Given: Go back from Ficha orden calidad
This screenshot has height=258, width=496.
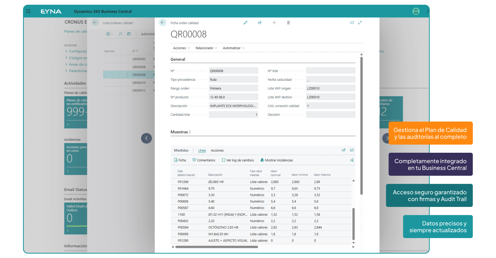Looking at the screenshot, I should [162, 22].
